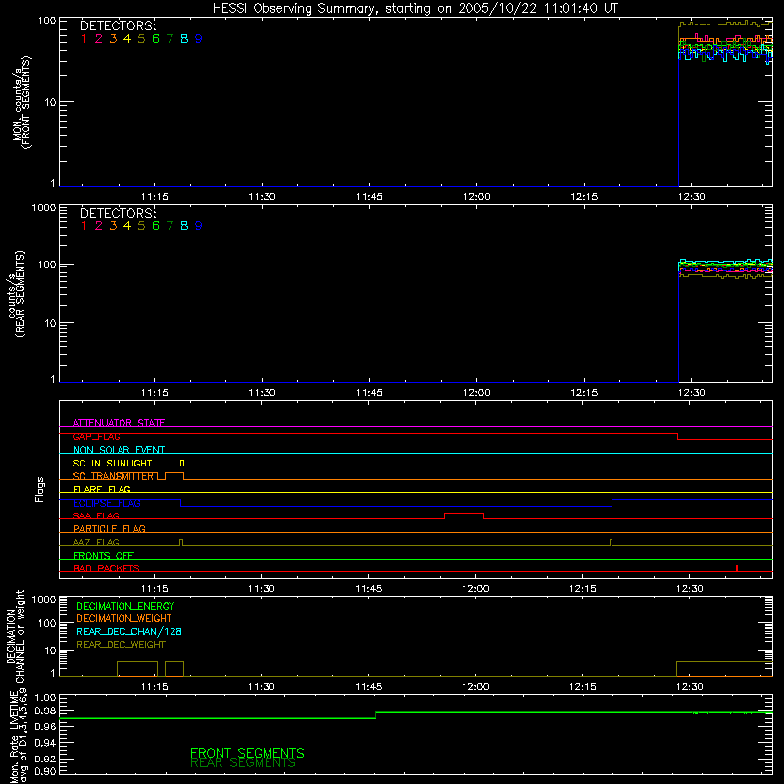
Task: Click the 12:30 tick in front-segments plot
Action: [x=692, y=197]
